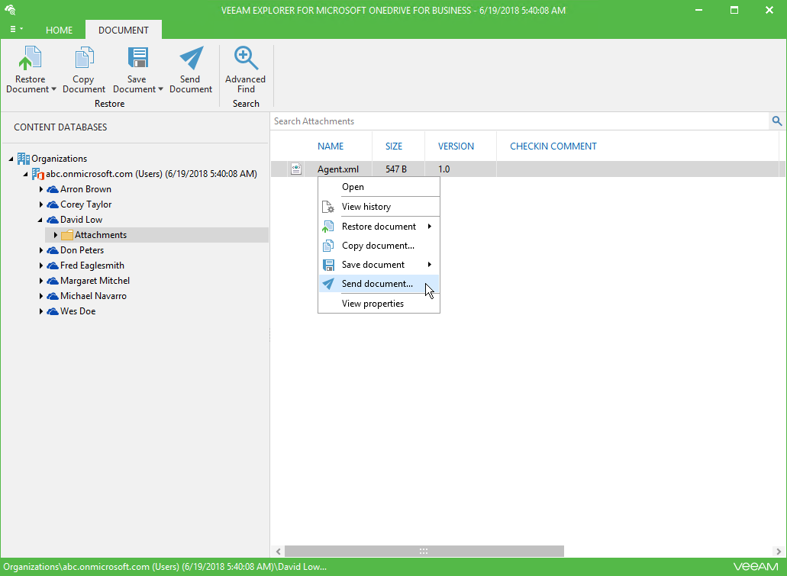Screen dimensions: 787x576
Task: Sort by the NAME column header
Action: pyautogui.click(x=331, y=146)
